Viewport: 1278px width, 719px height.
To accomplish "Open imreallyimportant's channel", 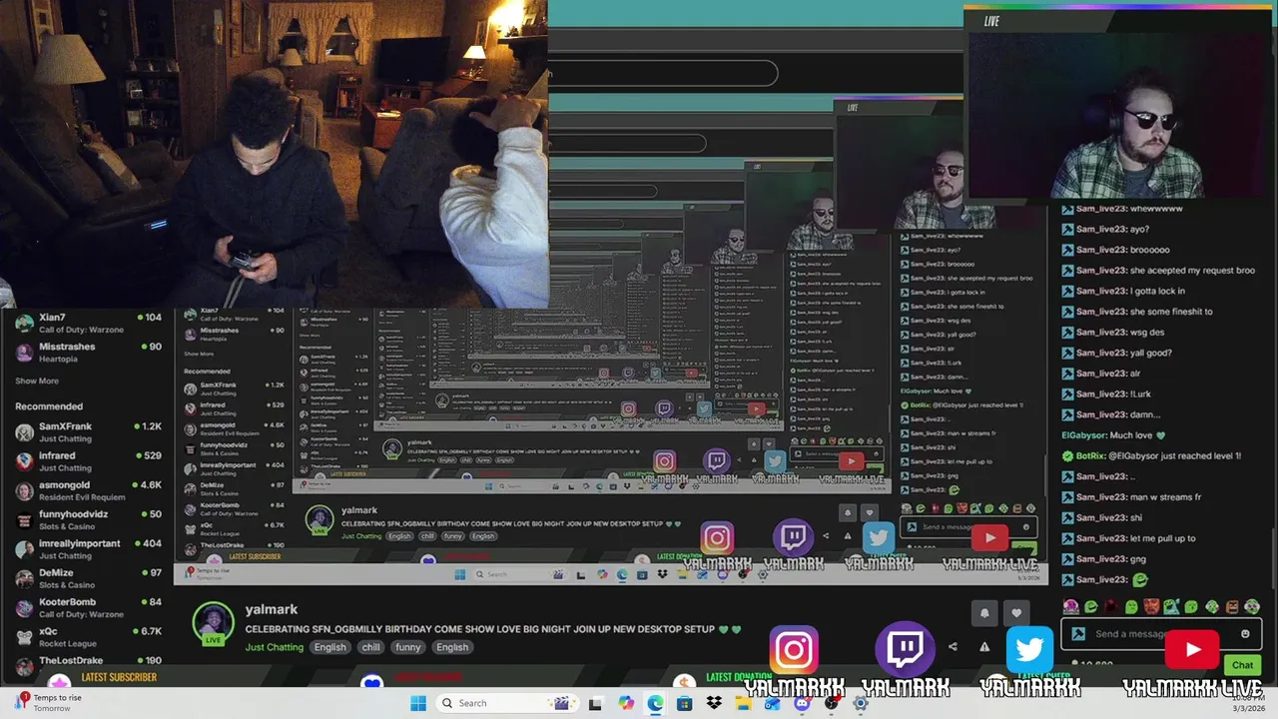I will tap(88, 549).
